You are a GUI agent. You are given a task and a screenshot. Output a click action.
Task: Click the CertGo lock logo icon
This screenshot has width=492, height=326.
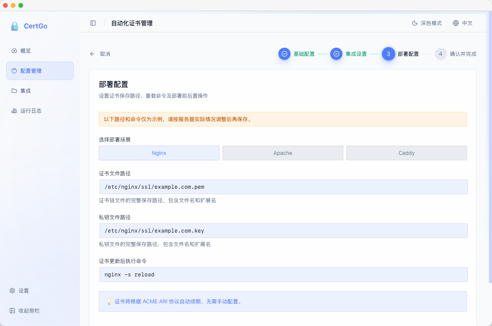pos(15,26)
